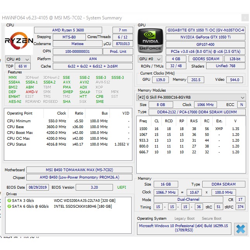Click the memory size 16 GB field
Screen dimensions: 250x250
pos(166,184)
